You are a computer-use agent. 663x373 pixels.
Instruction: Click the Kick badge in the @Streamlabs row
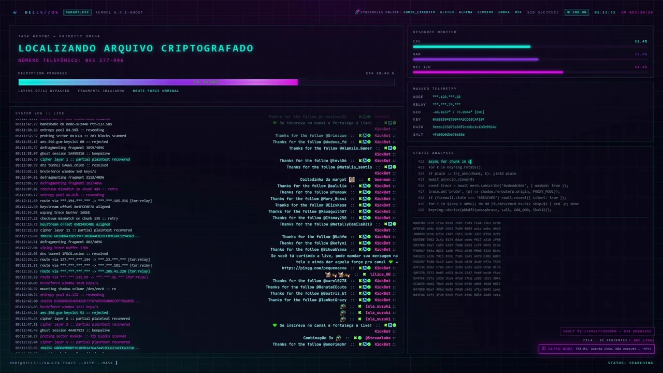pyautogui.click(x=355, y=338)
